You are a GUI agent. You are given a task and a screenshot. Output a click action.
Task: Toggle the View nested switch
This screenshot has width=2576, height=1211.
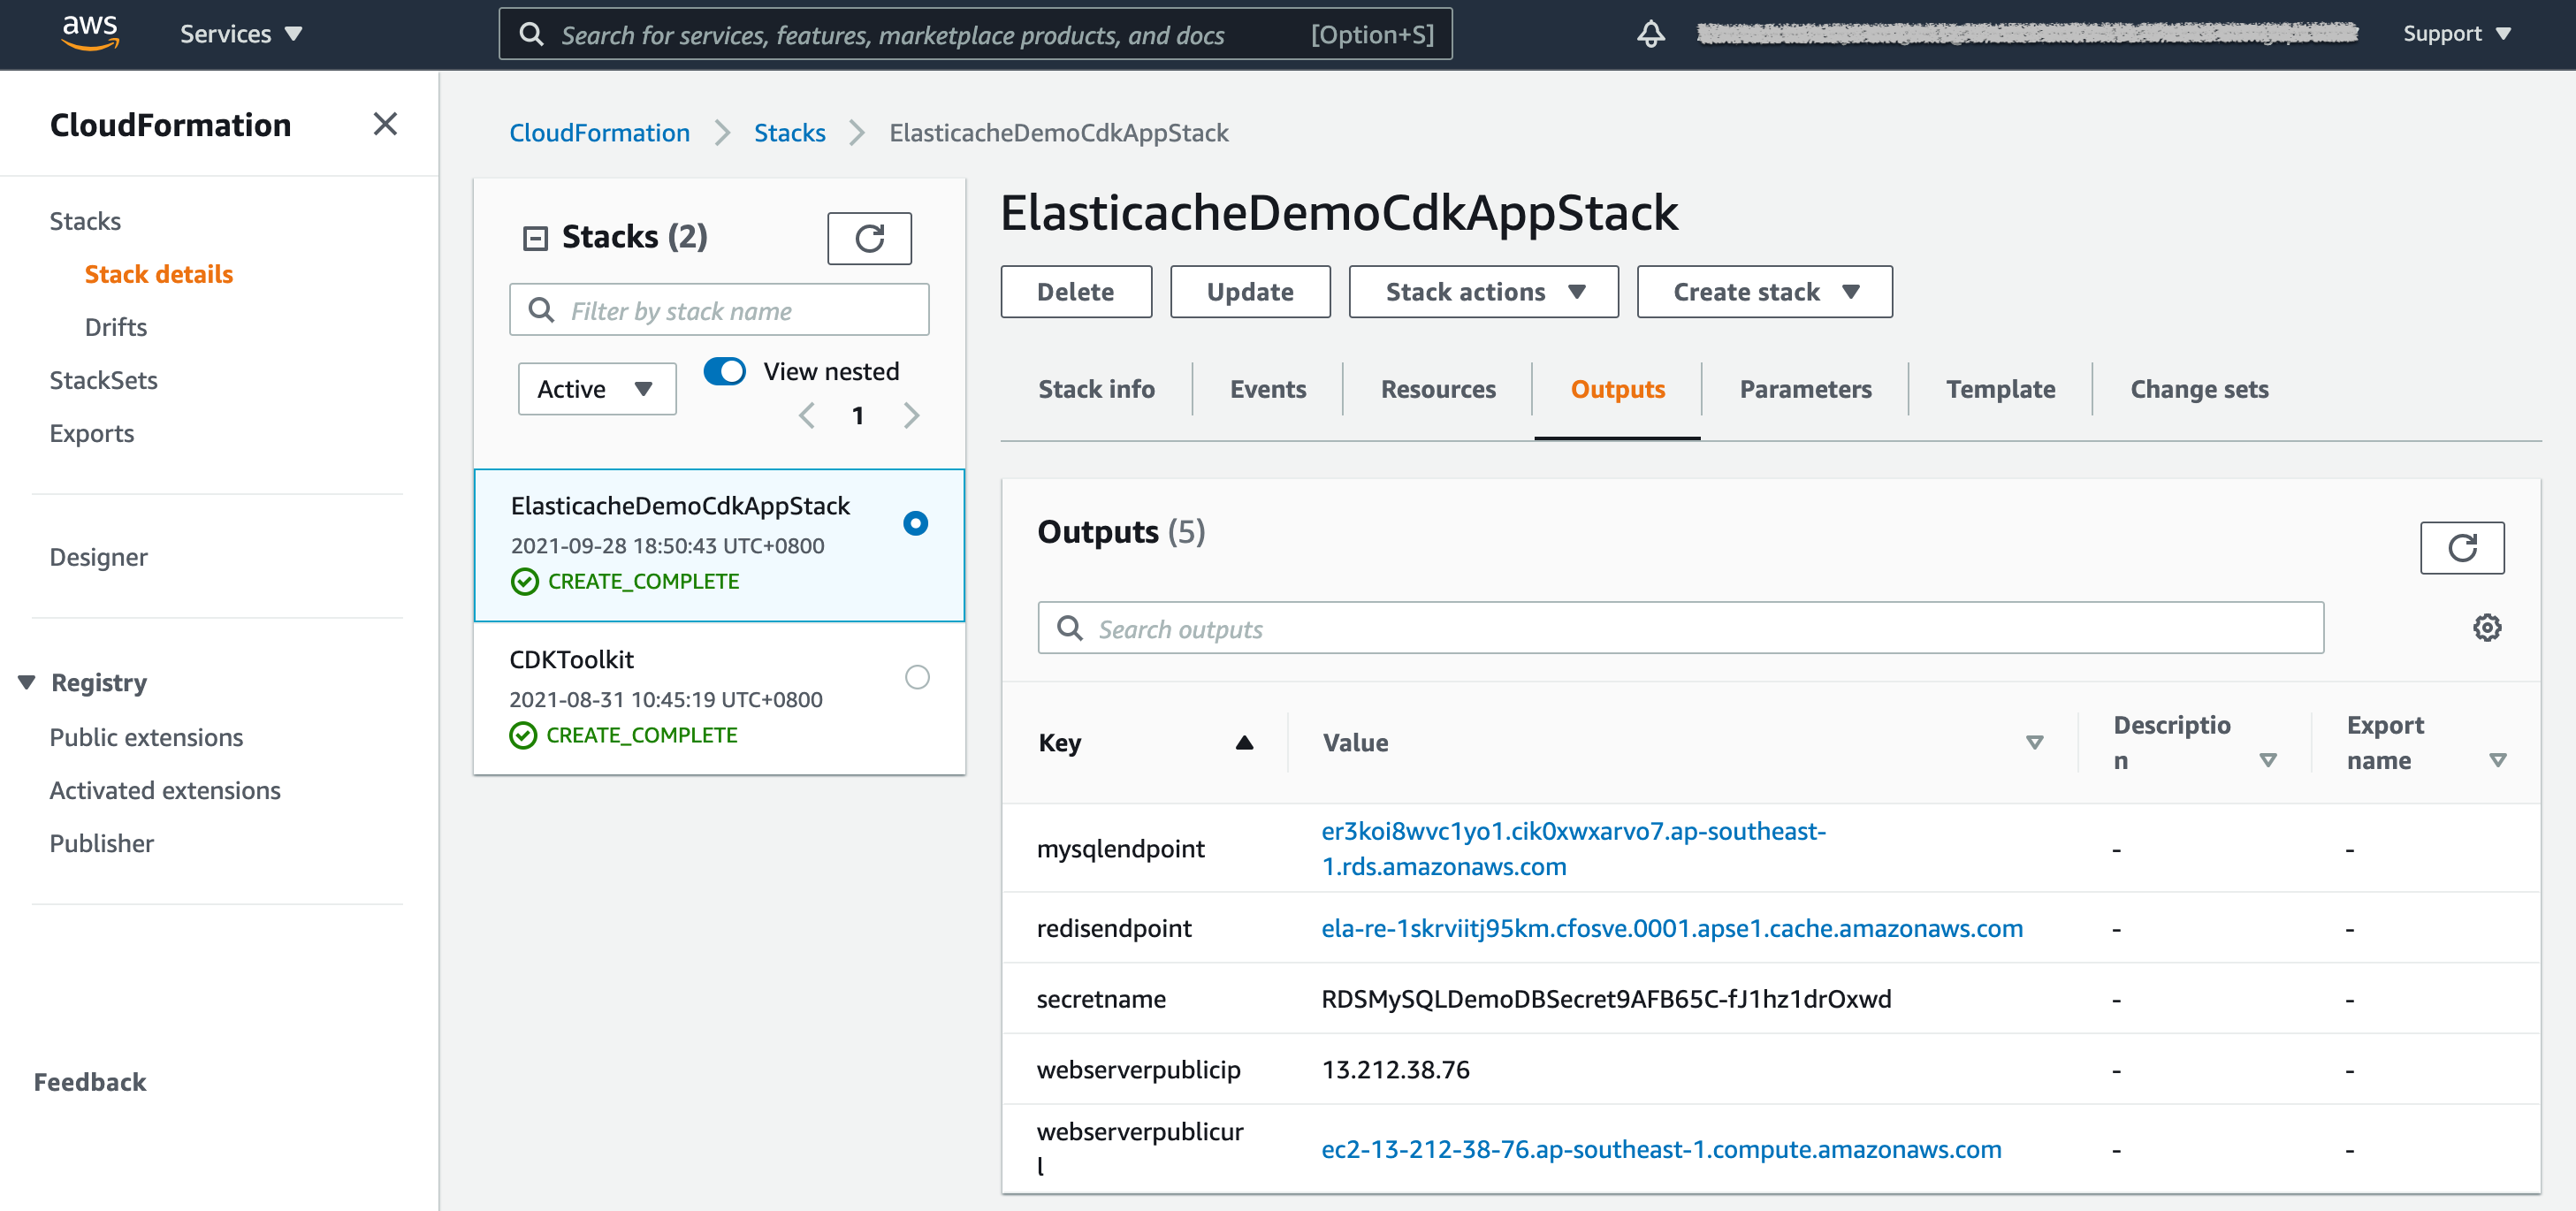pyautogui.click(x=725, y=371)
